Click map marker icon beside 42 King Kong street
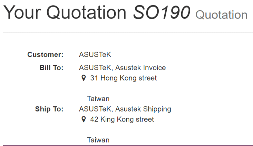The width and height of the screenshot is (253, 146). (84, 119)
